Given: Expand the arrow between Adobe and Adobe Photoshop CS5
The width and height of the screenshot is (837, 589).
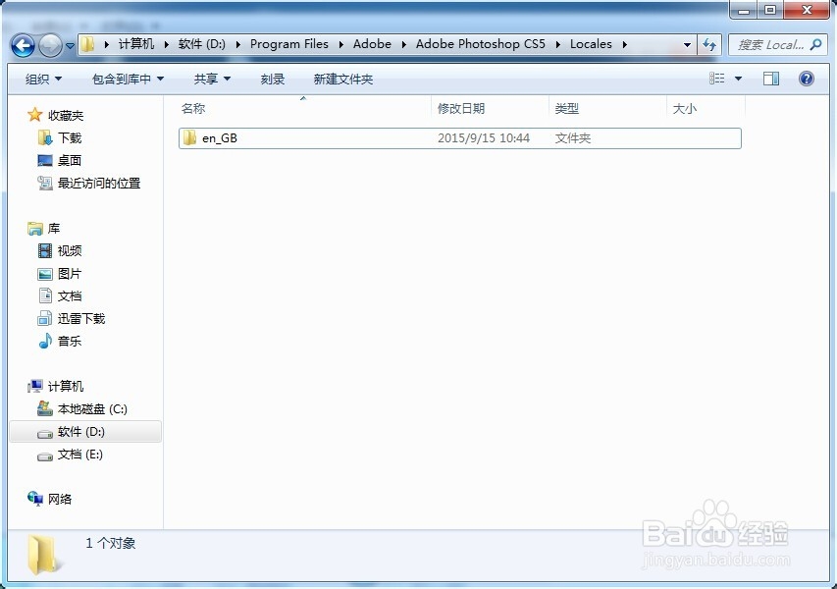Looking at the screenshot, I should coord(403,44).
